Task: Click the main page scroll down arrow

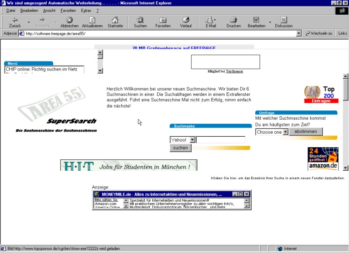Action: pos(346,168)
